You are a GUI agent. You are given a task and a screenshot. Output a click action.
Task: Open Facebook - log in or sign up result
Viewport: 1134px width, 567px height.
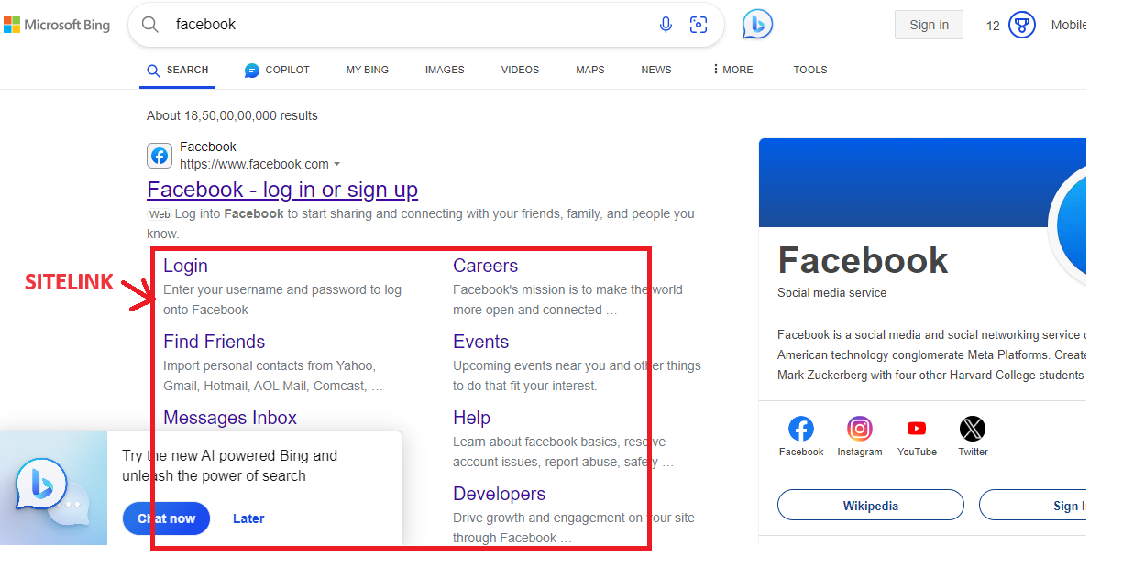click(282, 190)
